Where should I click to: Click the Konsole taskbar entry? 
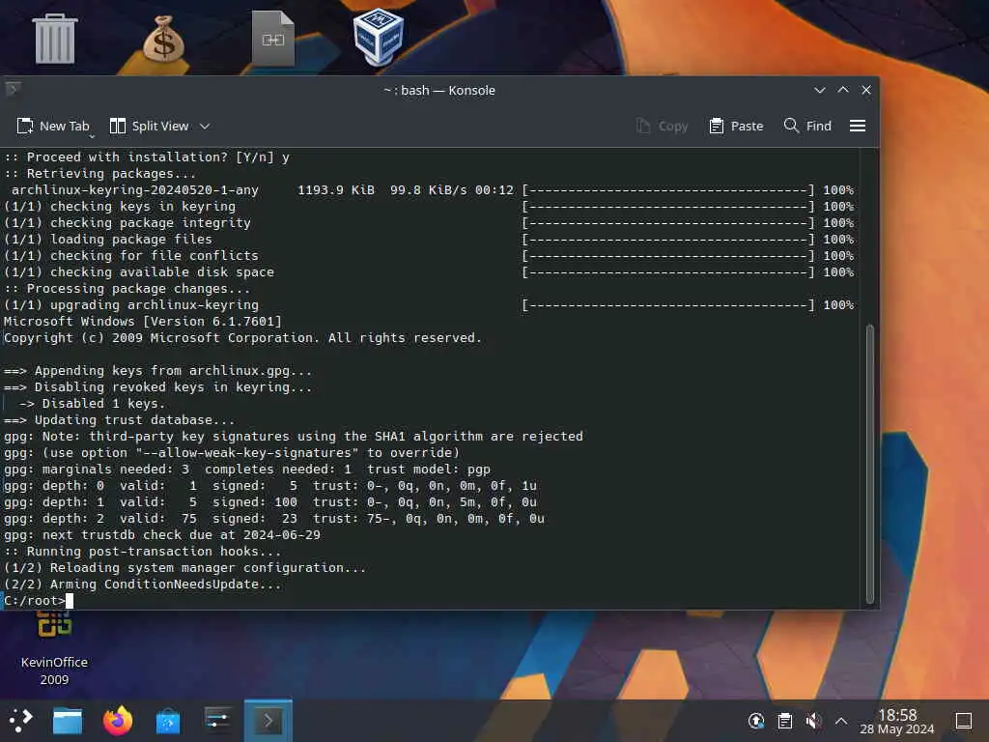pyautogui.click(x=268, y=721)
